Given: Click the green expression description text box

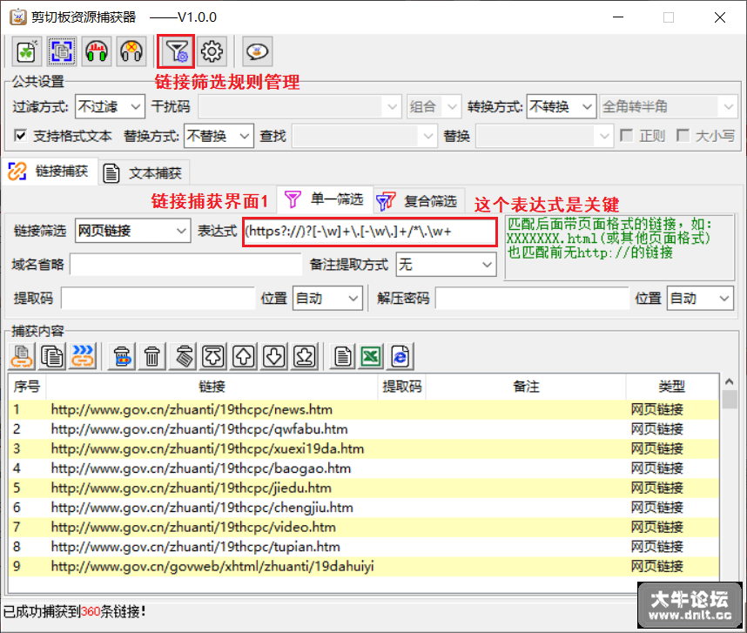Looking at the screenshot, I should (619, 247).
